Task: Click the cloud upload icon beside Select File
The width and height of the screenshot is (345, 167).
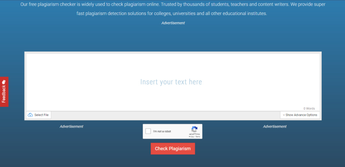Action: [x=30, y=115]
